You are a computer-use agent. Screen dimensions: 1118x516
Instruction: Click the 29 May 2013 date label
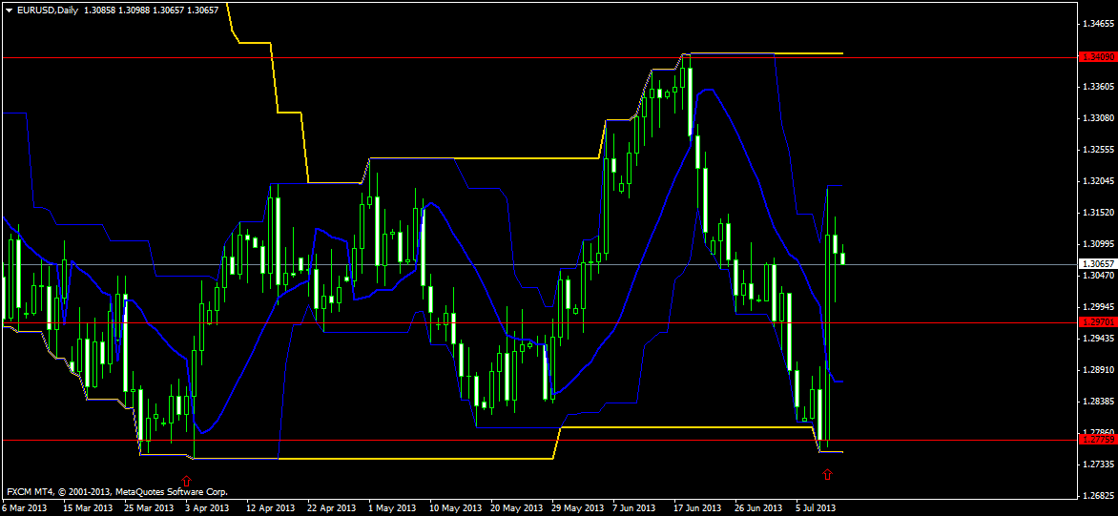(576, 508)
